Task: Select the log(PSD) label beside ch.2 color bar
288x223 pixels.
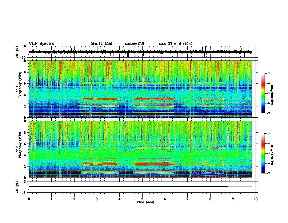Action: point(272,155)
